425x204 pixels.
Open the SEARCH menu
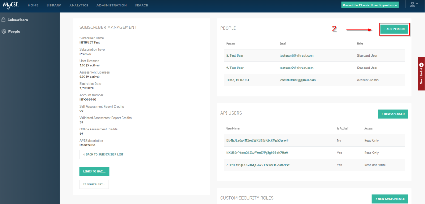point(142,6)
